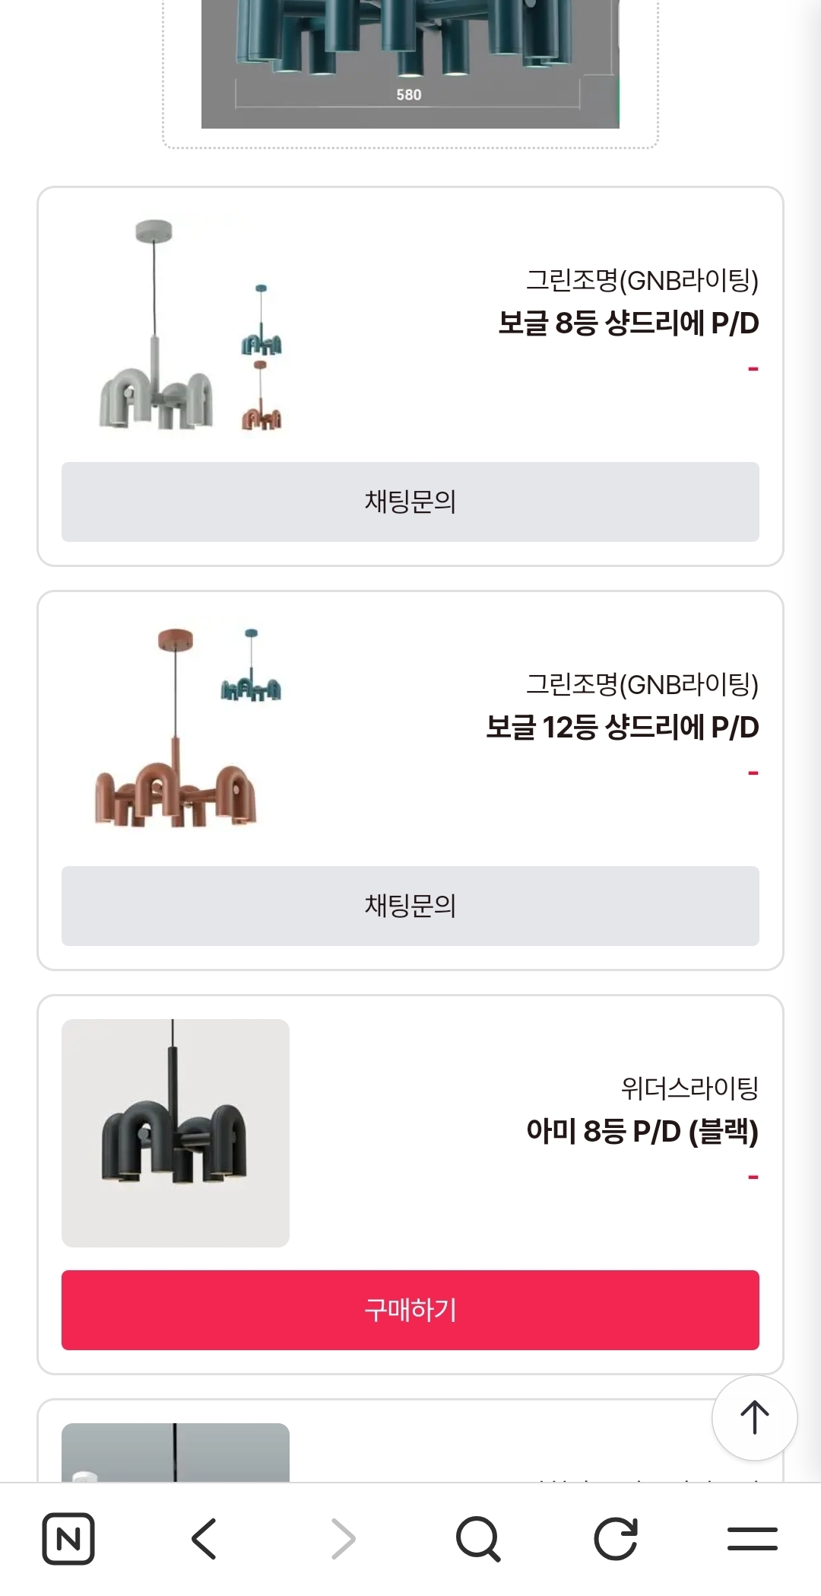This screenshot has height=1596, width=821.
Task: Open the hamburger menu
Action: click(x=752, y=1538)
